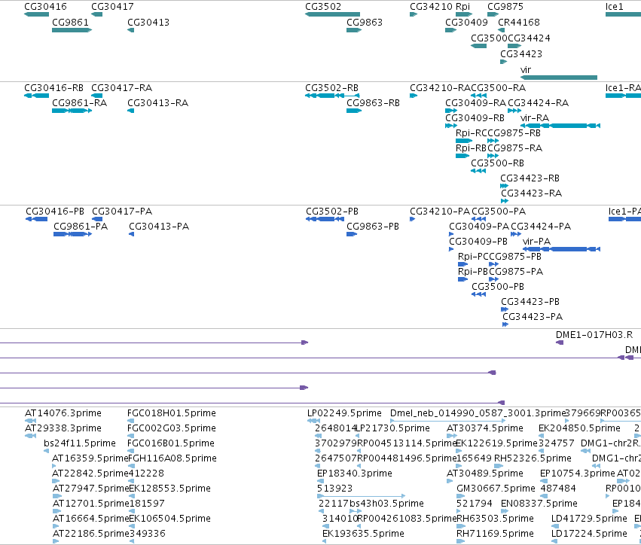
Task: Click protein CG3502-PB
Action: tap(332, 212)
